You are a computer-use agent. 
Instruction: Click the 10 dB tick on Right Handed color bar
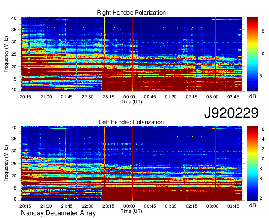click(262, 54)
